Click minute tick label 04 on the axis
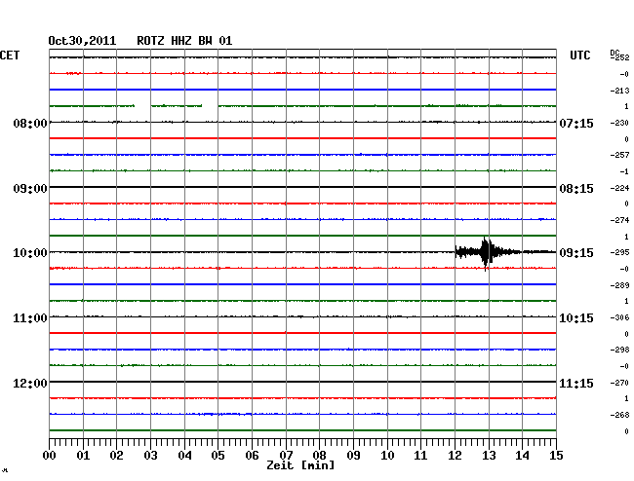The width and height of the screenshot is (634, 481). click(184, 455)
